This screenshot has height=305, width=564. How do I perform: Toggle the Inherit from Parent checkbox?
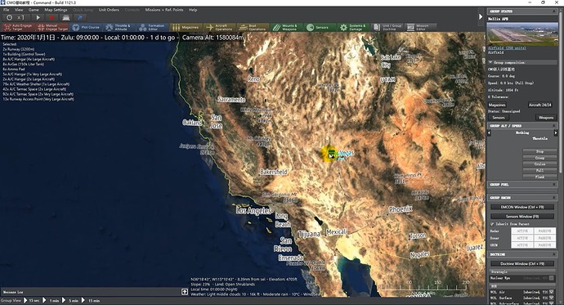(x=492, y=224)
